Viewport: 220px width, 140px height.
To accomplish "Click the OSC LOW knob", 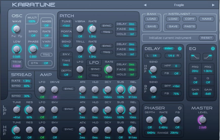I will coord(16,49).
